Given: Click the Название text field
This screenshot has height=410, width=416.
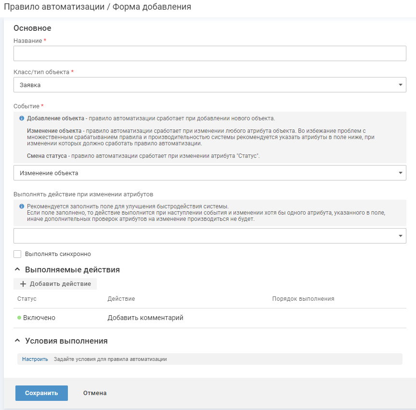Looking at the screenshot, I should [209, 53].
